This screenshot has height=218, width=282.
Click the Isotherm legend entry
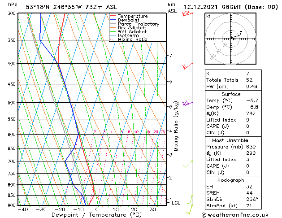[124, 35]
